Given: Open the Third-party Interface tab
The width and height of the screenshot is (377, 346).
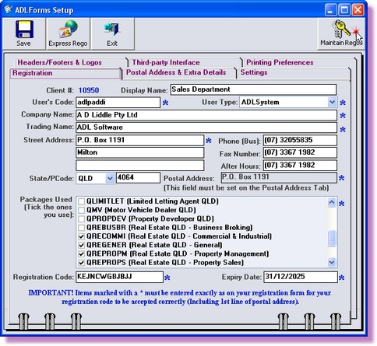Looking at the screenshot, I should point(166,62).
